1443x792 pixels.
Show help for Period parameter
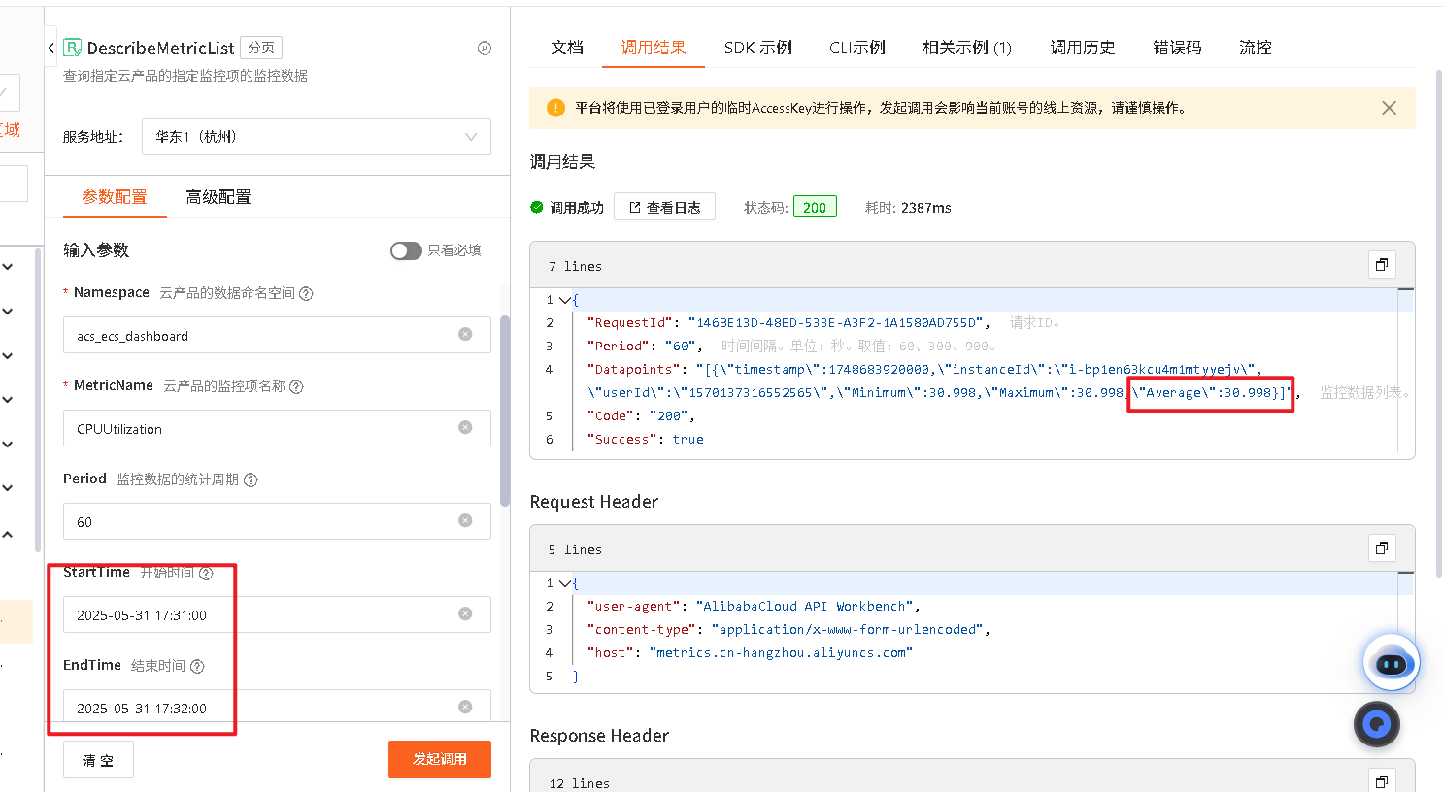pyautogui.click(x=251, y=479)
